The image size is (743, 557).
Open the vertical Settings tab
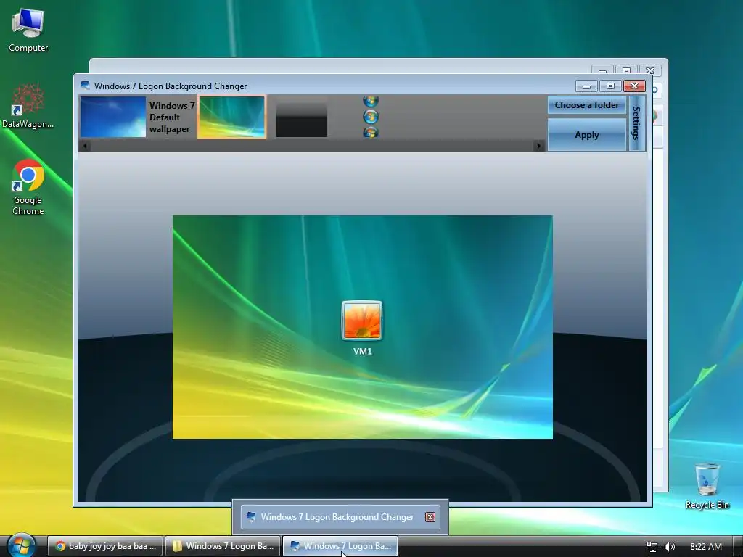(636, 123)
